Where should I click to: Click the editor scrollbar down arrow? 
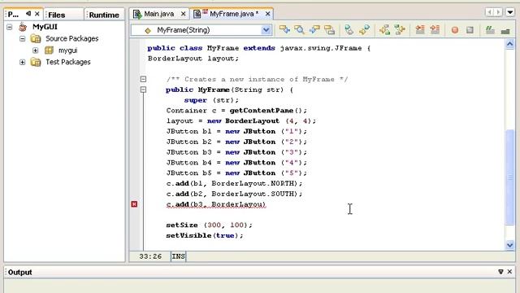coord(510,245)
